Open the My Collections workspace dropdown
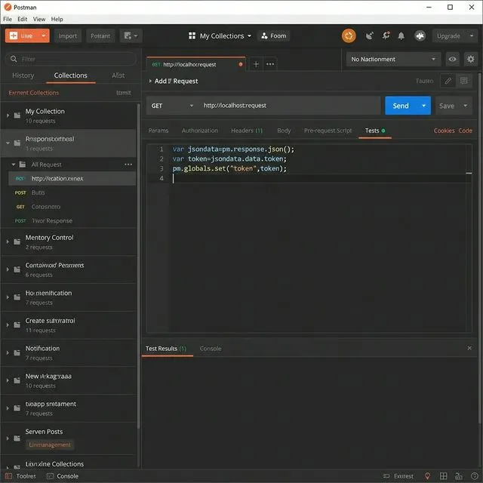This screenshot has height=483, width=483. click(x=220, y=35)
